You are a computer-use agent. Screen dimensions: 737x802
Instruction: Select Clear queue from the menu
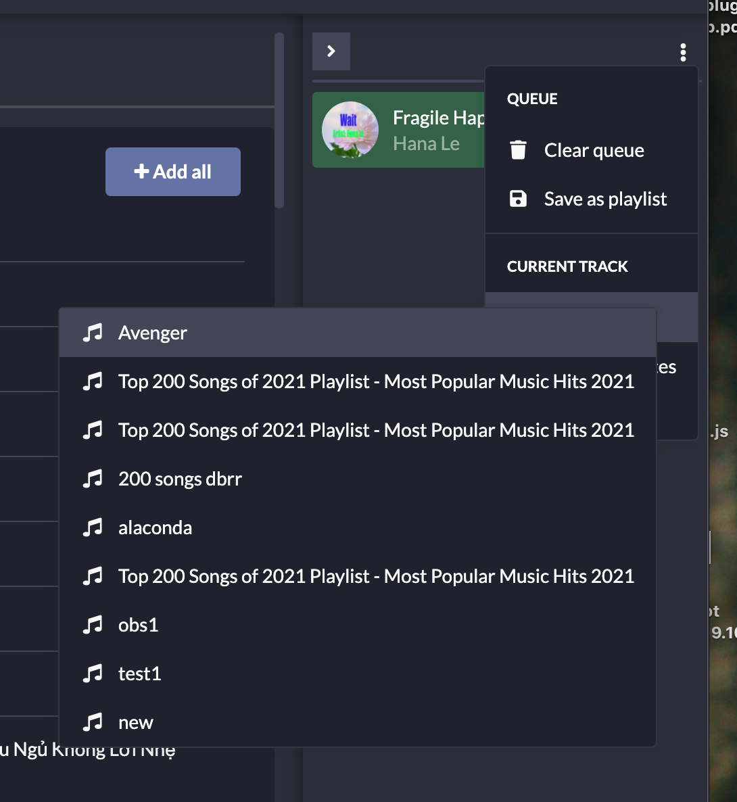tap(593, 150)
